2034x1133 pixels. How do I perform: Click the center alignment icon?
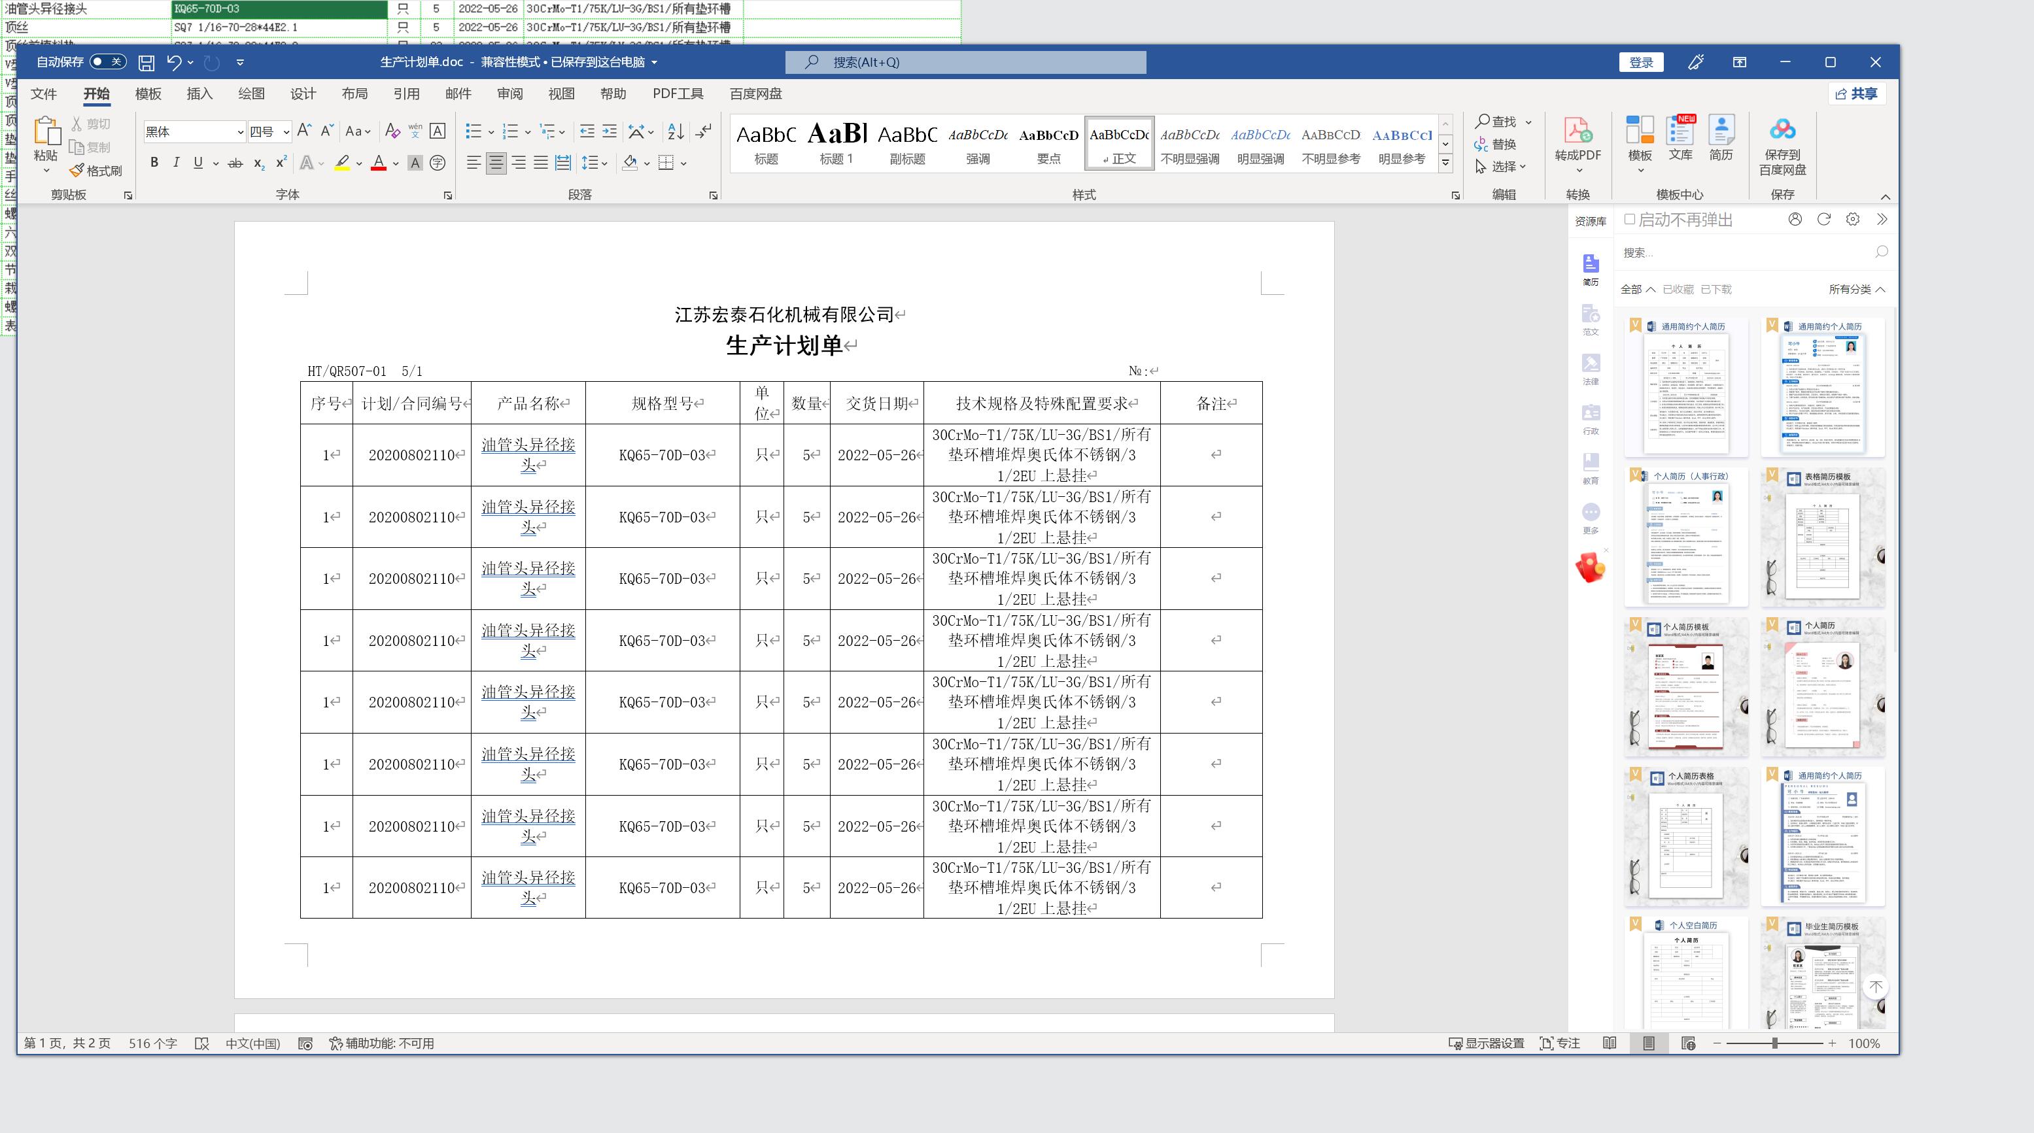[x=496, y=163]
